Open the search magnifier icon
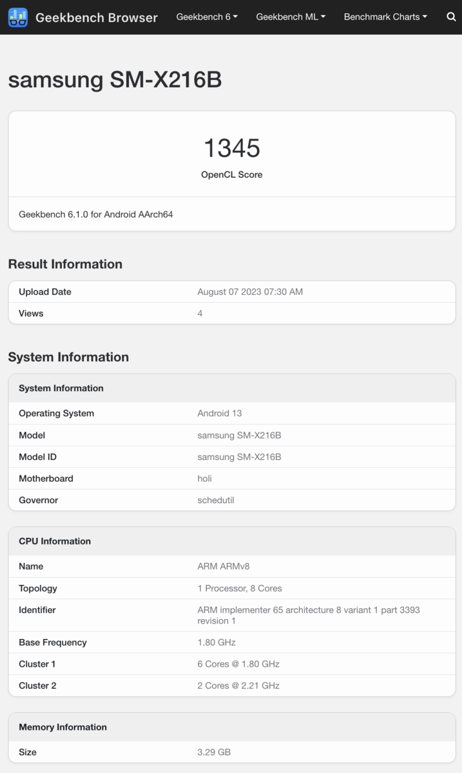 [x=451, y=17]
